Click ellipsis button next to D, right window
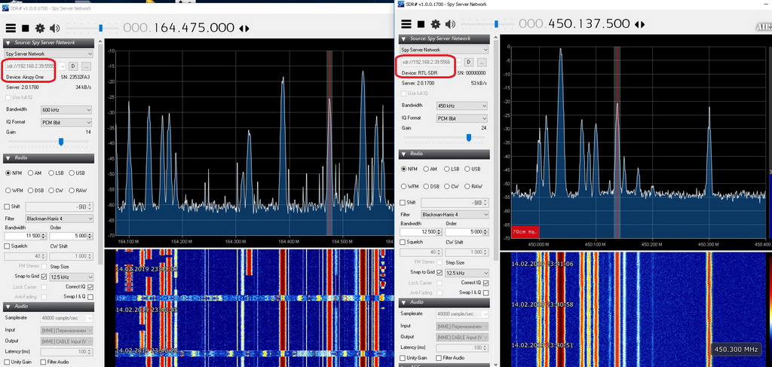This screenshot has height=367, width=772. point(482,62)
